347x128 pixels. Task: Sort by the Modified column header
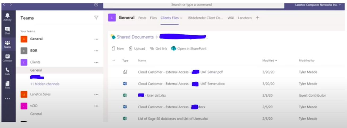tap(269, 61)
